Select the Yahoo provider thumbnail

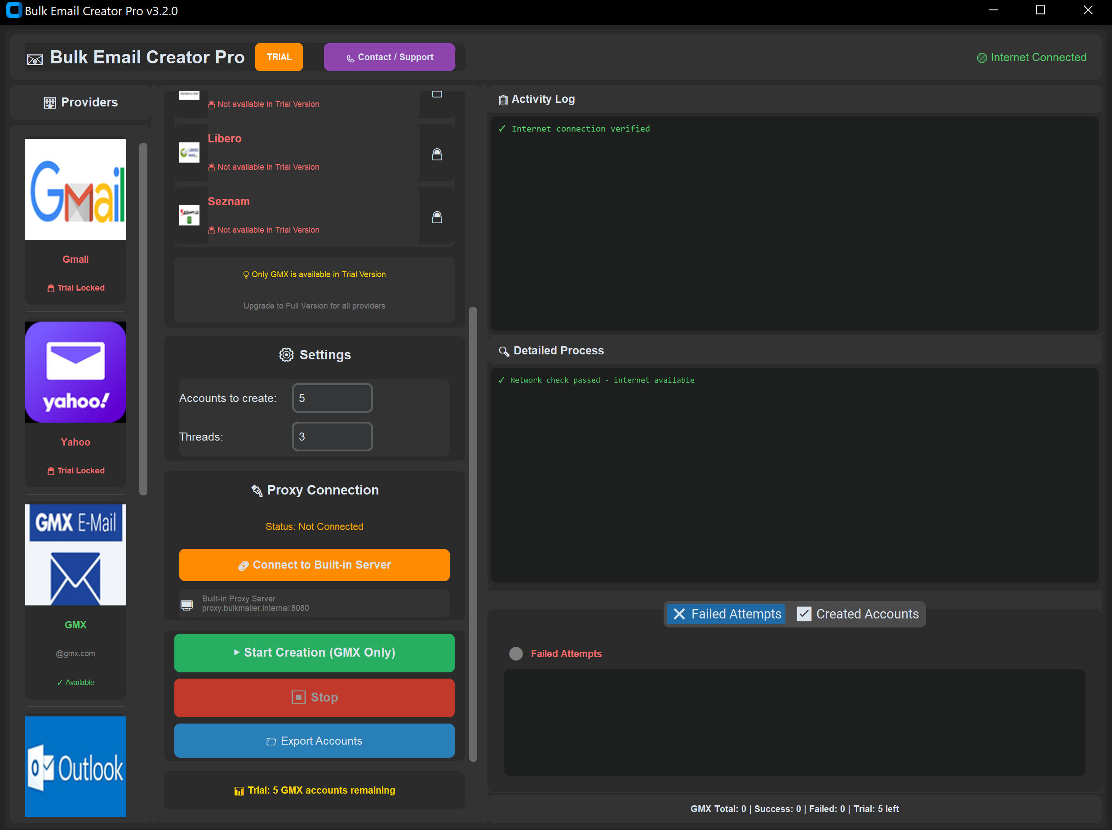tap(75, 372)
